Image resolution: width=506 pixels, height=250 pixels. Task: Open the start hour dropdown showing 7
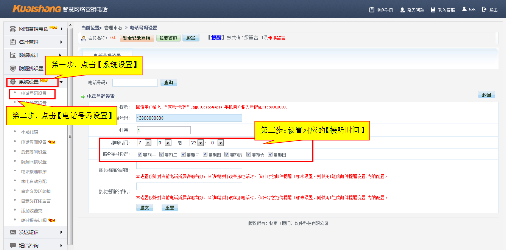tap(144, 143)
